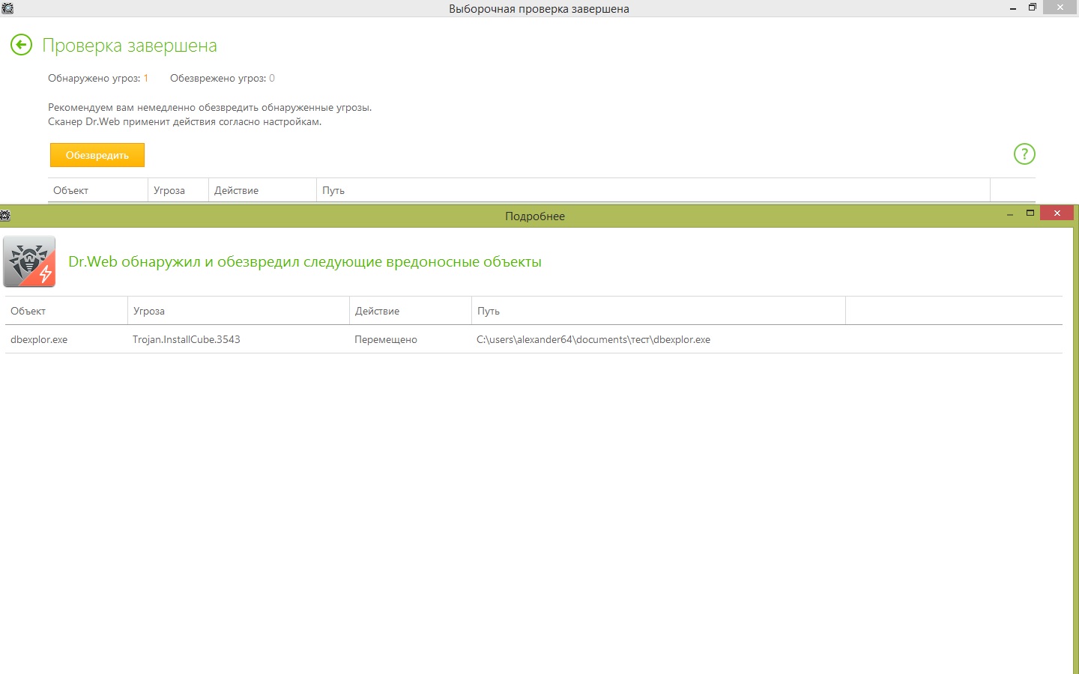Close the Подробнее window
Screen dimensions: 1079x674
tap(1057, 213)
